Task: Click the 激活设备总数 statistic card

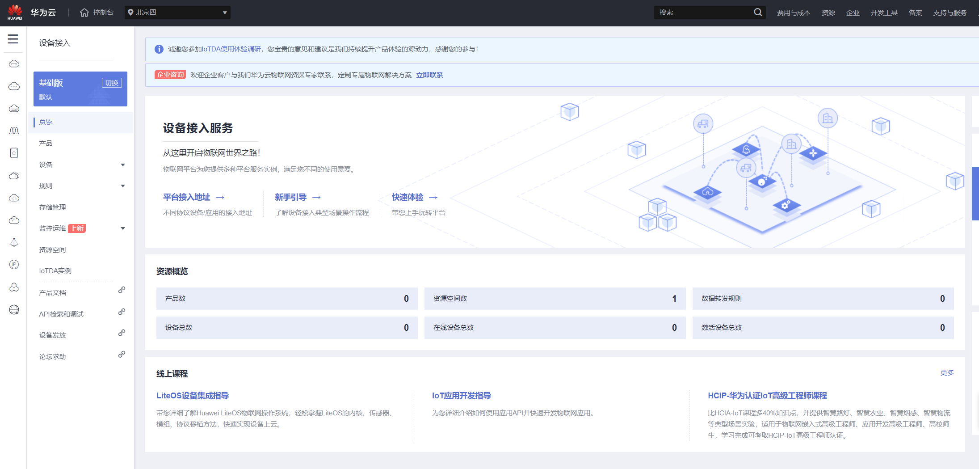Action: click(x=823, y=328)
